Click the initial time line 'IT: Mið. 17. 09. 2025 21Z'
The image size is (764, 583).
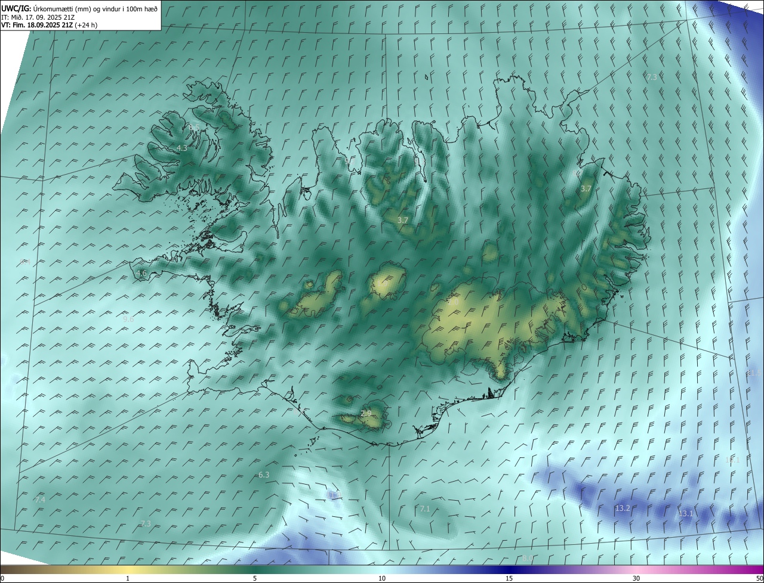pyautogui.click(x=38, y=17)
